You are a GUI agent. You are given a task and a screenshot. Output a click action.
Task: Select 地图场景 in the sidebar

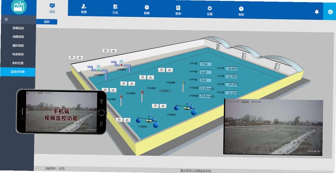click(18, 37)
